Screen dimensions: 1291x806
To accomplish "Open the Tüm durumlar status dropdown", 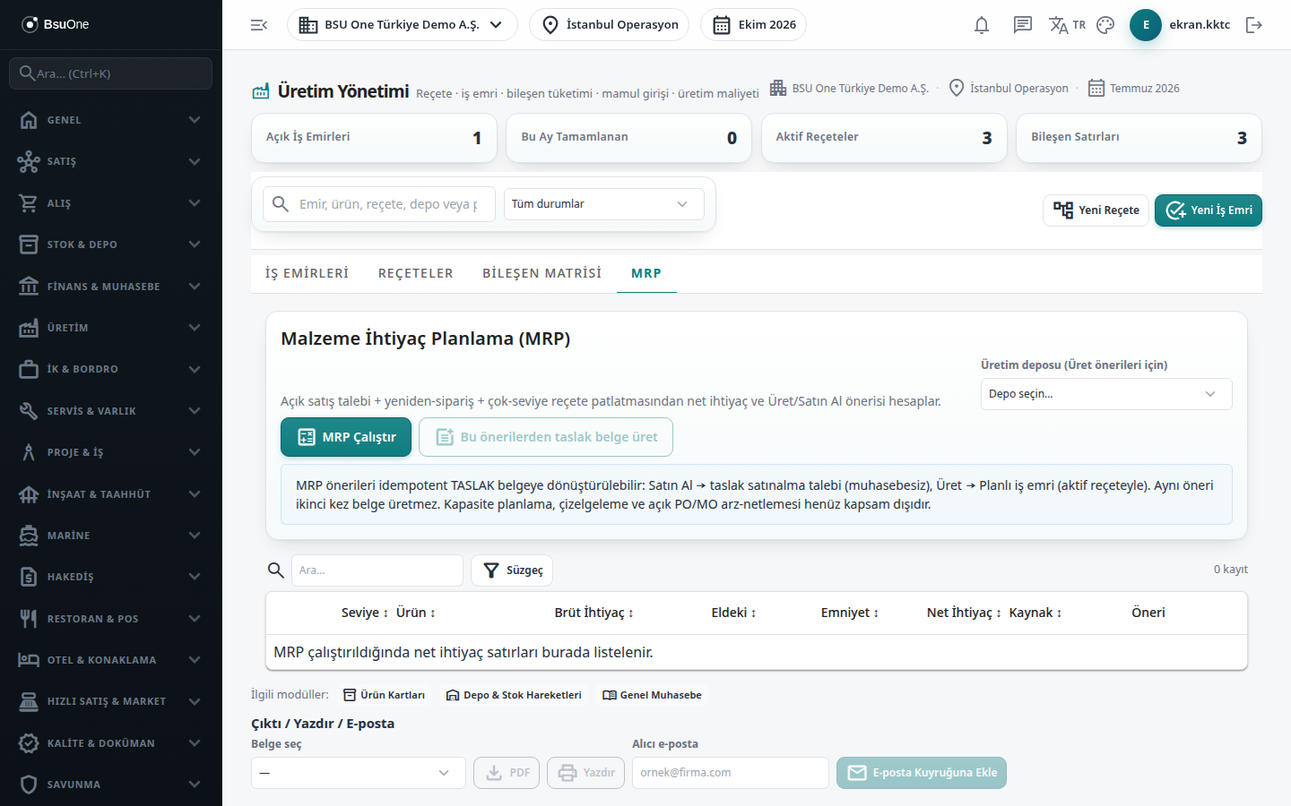I will (604, 204).
